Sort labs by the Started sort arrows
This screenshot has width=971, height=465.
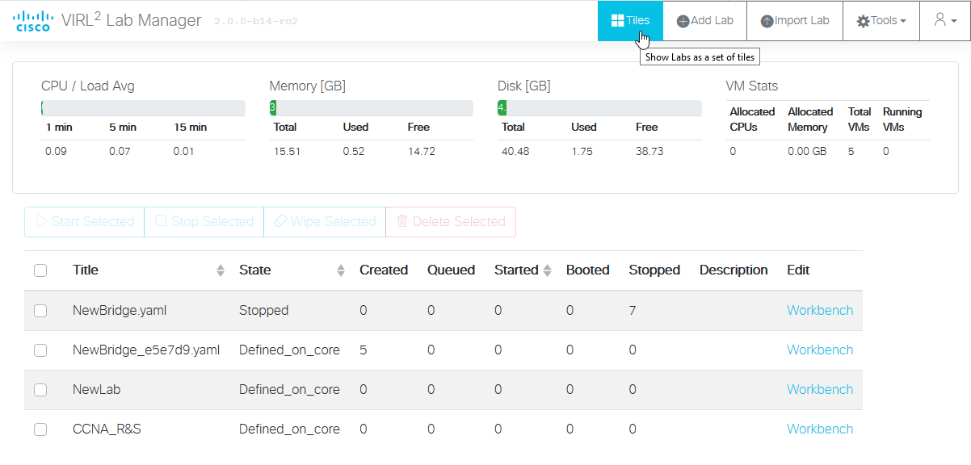point(548,270)
